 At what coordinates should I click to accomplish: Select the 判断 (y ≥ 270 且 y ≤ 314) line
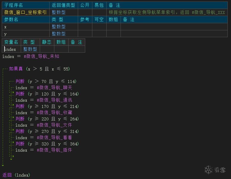(47, 131)
